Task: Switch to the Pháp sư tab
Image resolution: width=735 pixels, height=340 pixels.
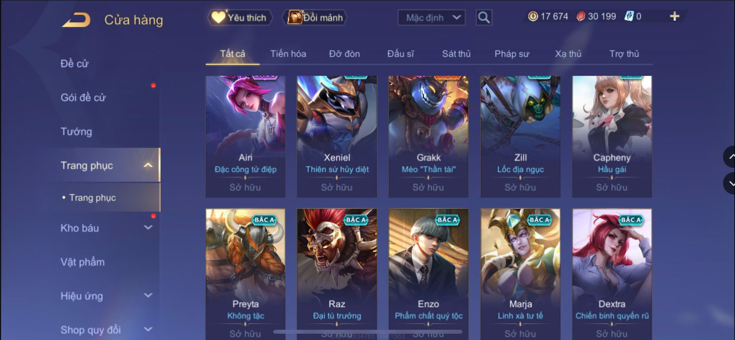Action: coord(512,54)
